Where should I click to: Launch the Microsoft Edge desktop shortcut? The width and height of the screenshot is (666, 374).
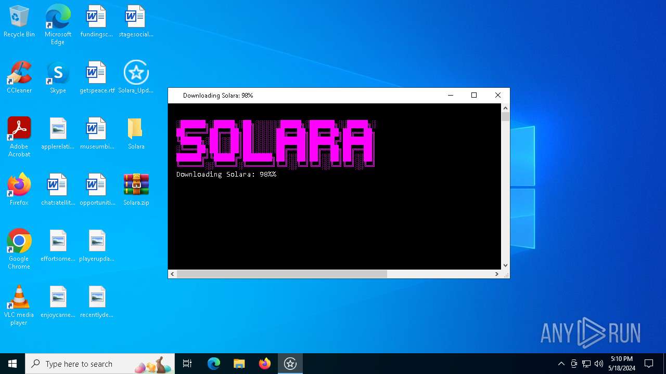[x=58, y=24]
